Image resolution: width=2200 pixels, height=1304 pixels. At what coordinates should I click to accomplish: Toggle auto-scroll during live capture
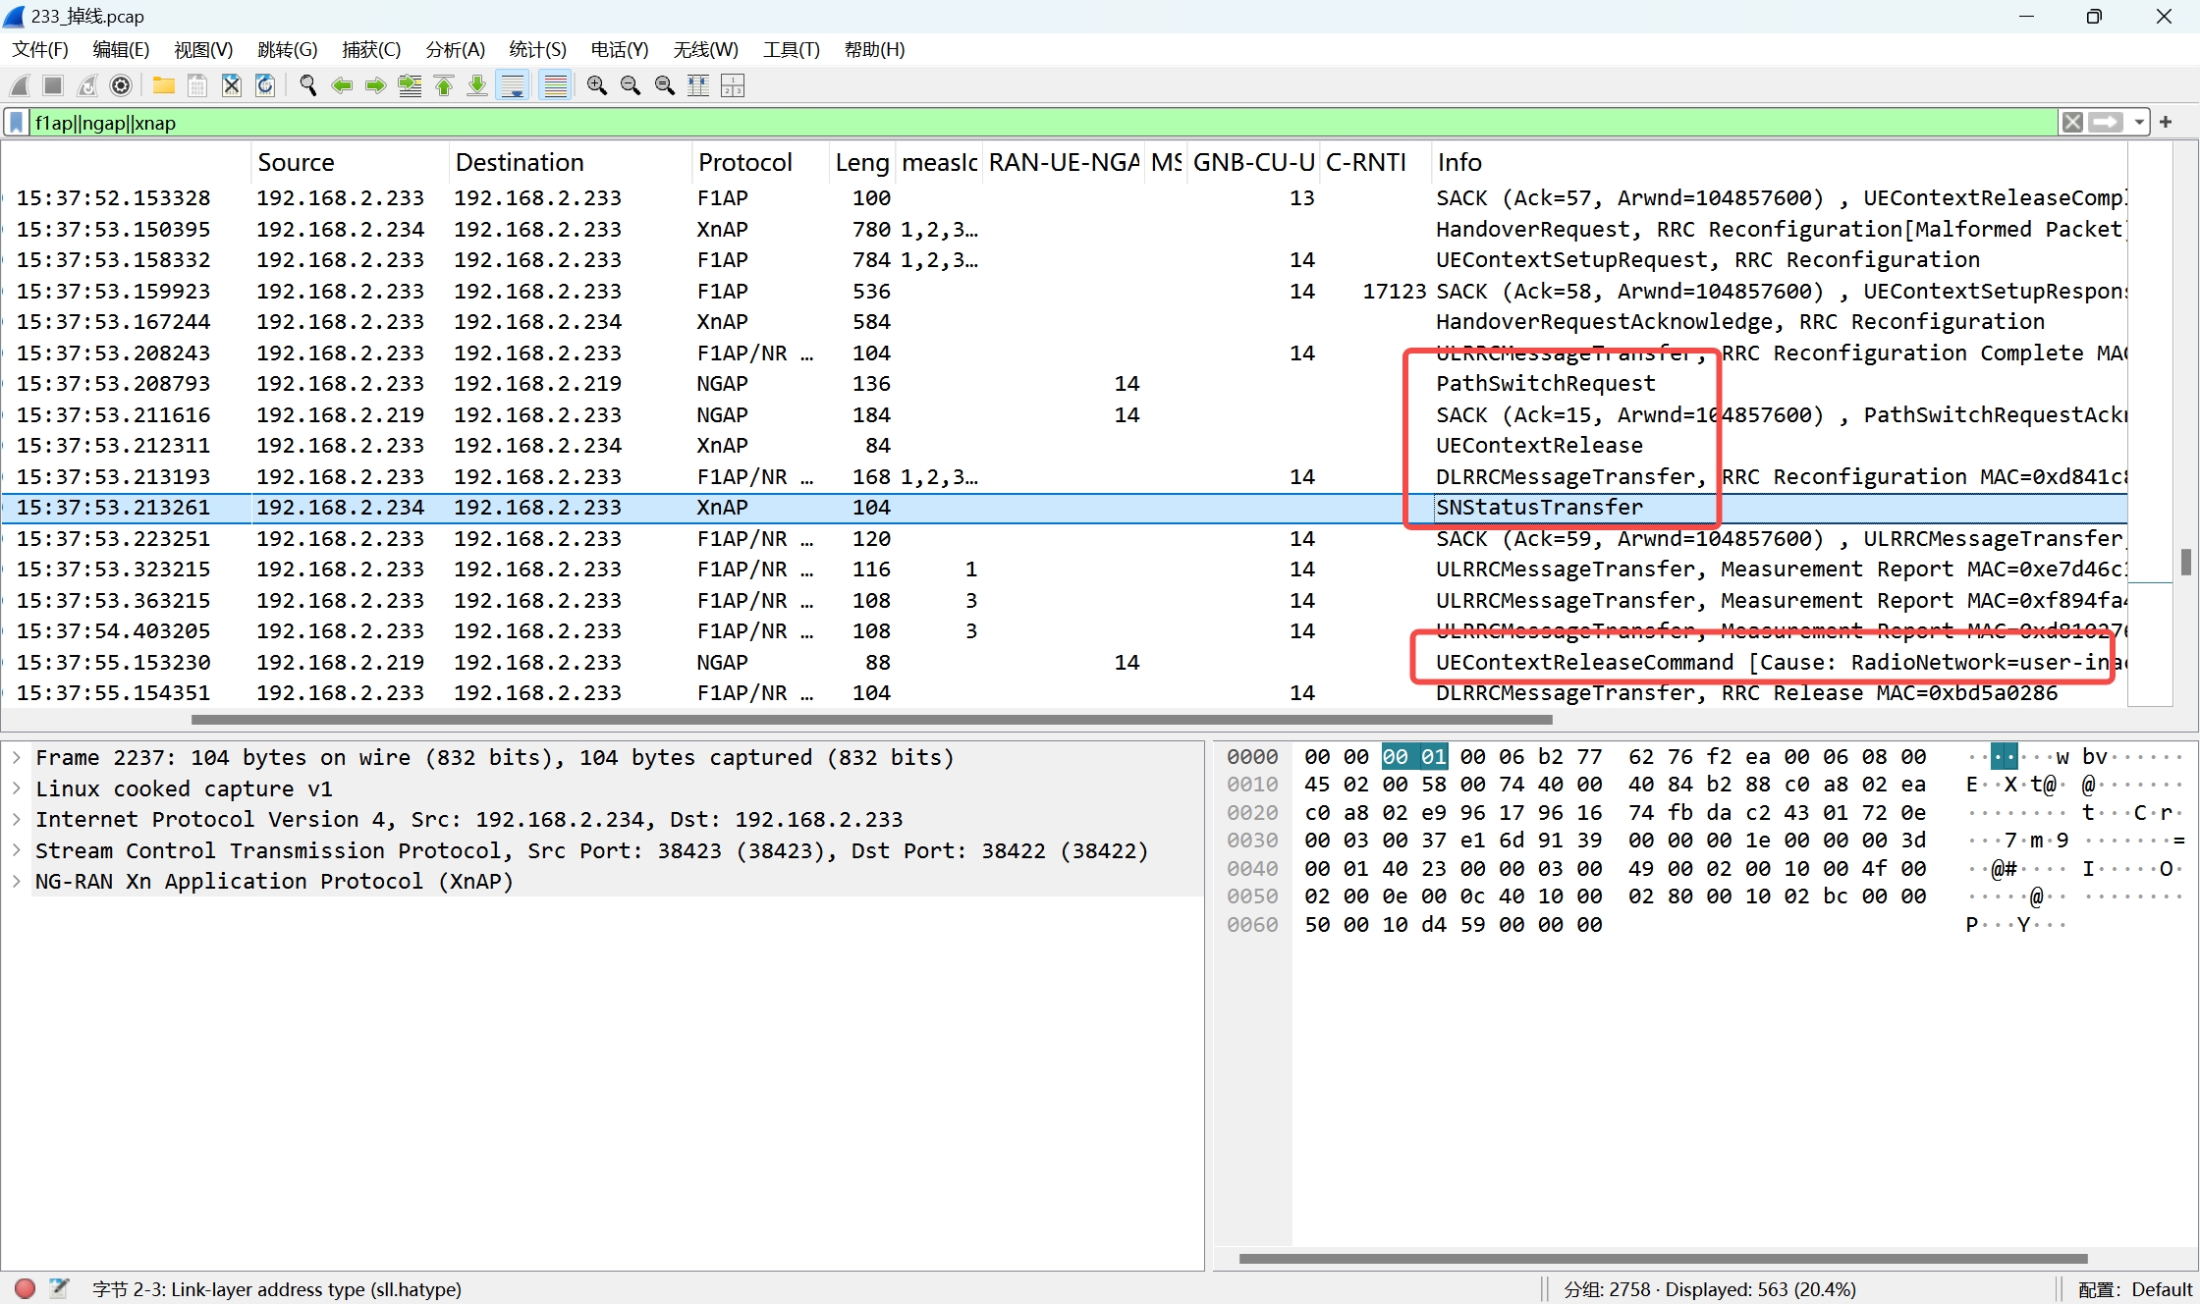[513, 86]
